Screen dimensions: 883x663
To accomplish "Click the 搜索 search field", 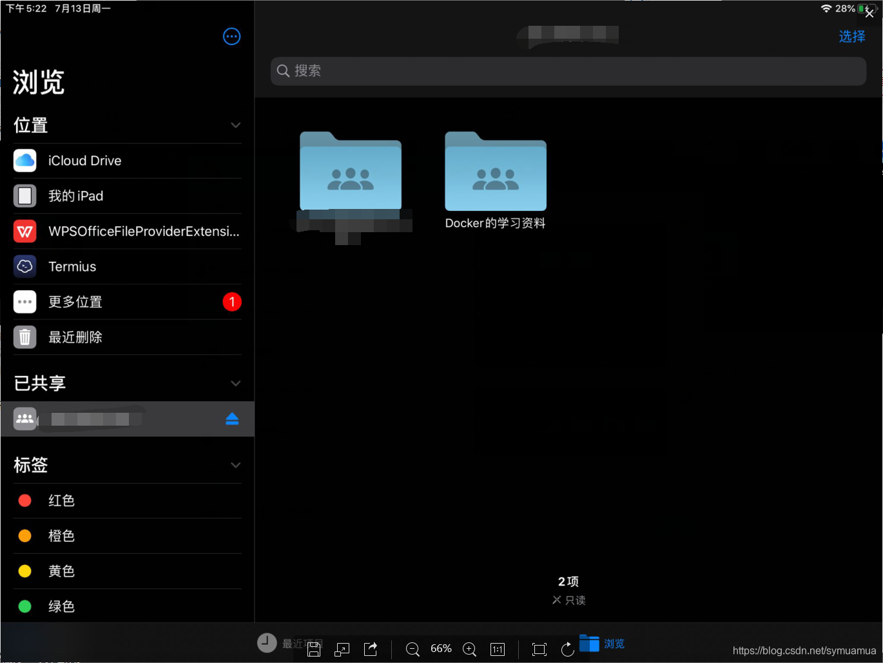I will (x=568, y=71).
